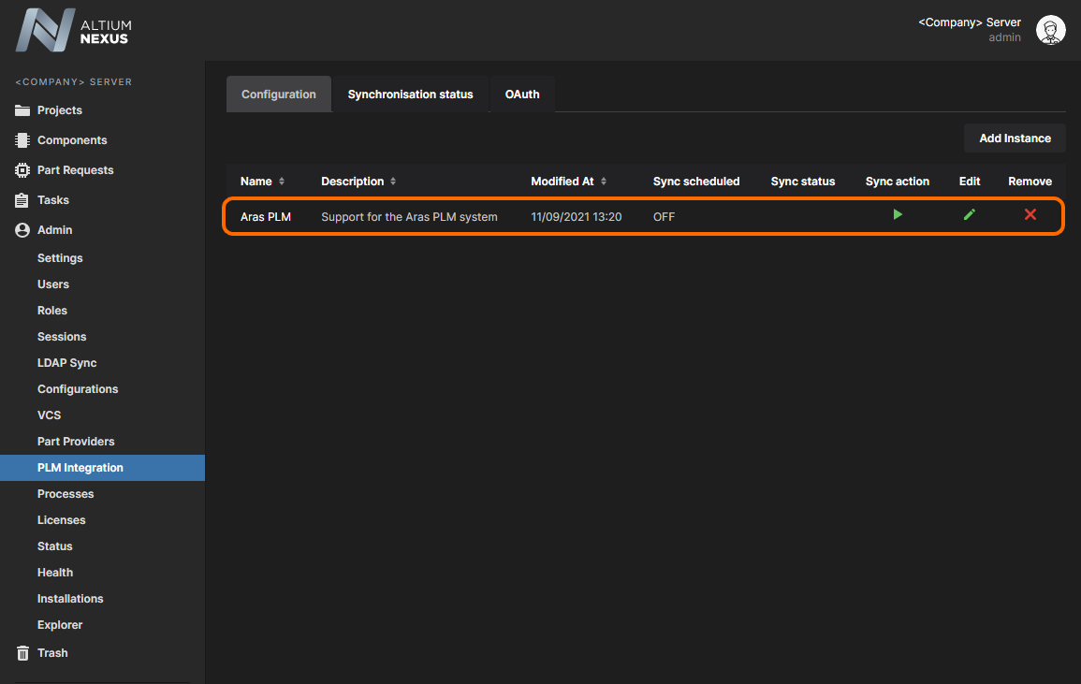Click the user avatar icon
The height and width of the screenshot is (684, 1081).
tap(1050, 30)
